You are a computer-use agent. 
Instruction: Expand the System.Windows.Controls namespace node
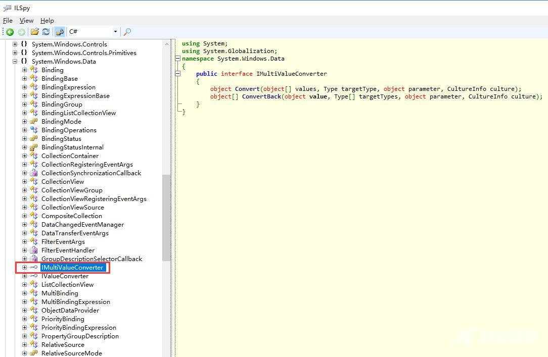pyautogui.click(x=15, y=44)
